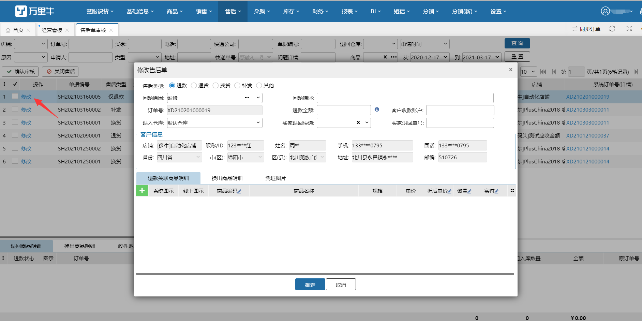Click 修改 for SH202103160001

(x=26, y=122)
